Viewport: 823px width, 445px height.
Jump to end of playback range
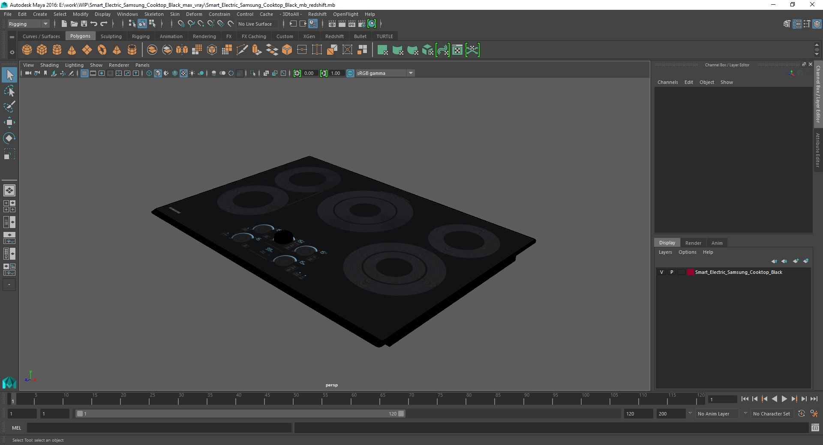tap(814, 399)
